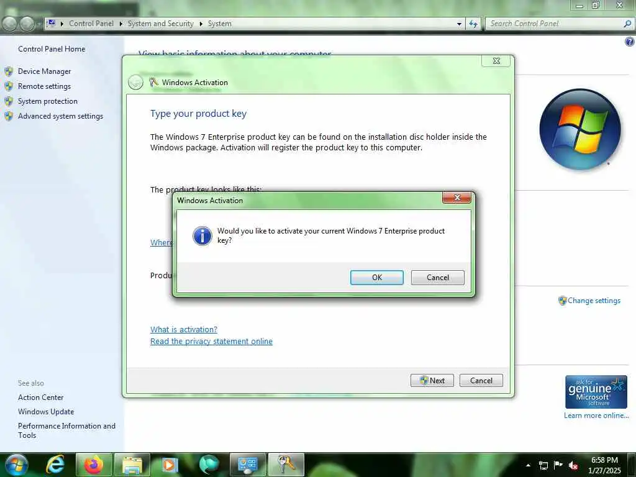Click System in the breadcrumb path
The height and width of the screenshot is (477, 636).
coord(219,24)
